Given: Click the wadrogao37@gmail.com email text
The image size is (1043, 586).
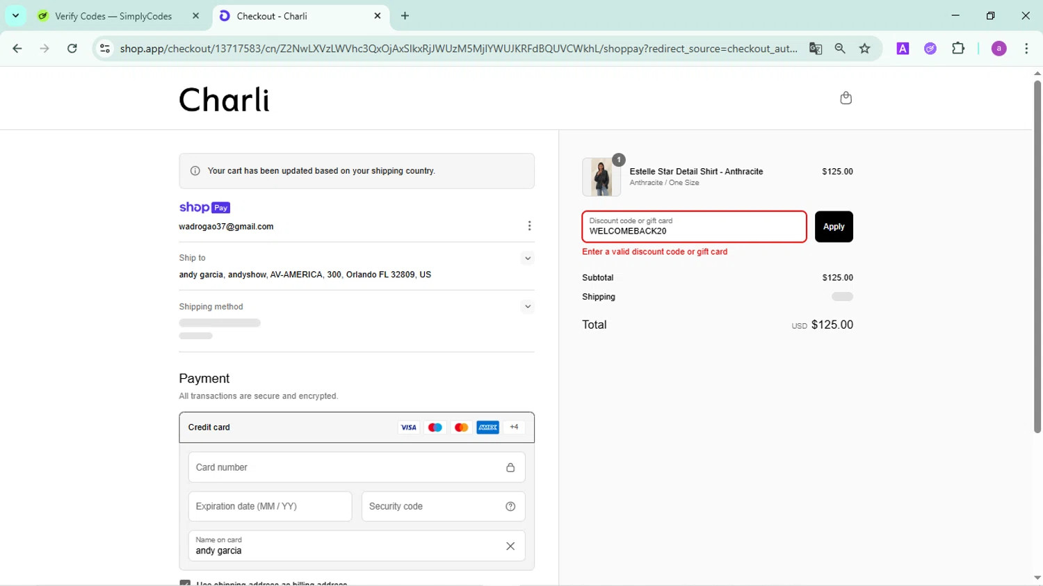Looking at the screenshot, I should click(x=226, y=227).
